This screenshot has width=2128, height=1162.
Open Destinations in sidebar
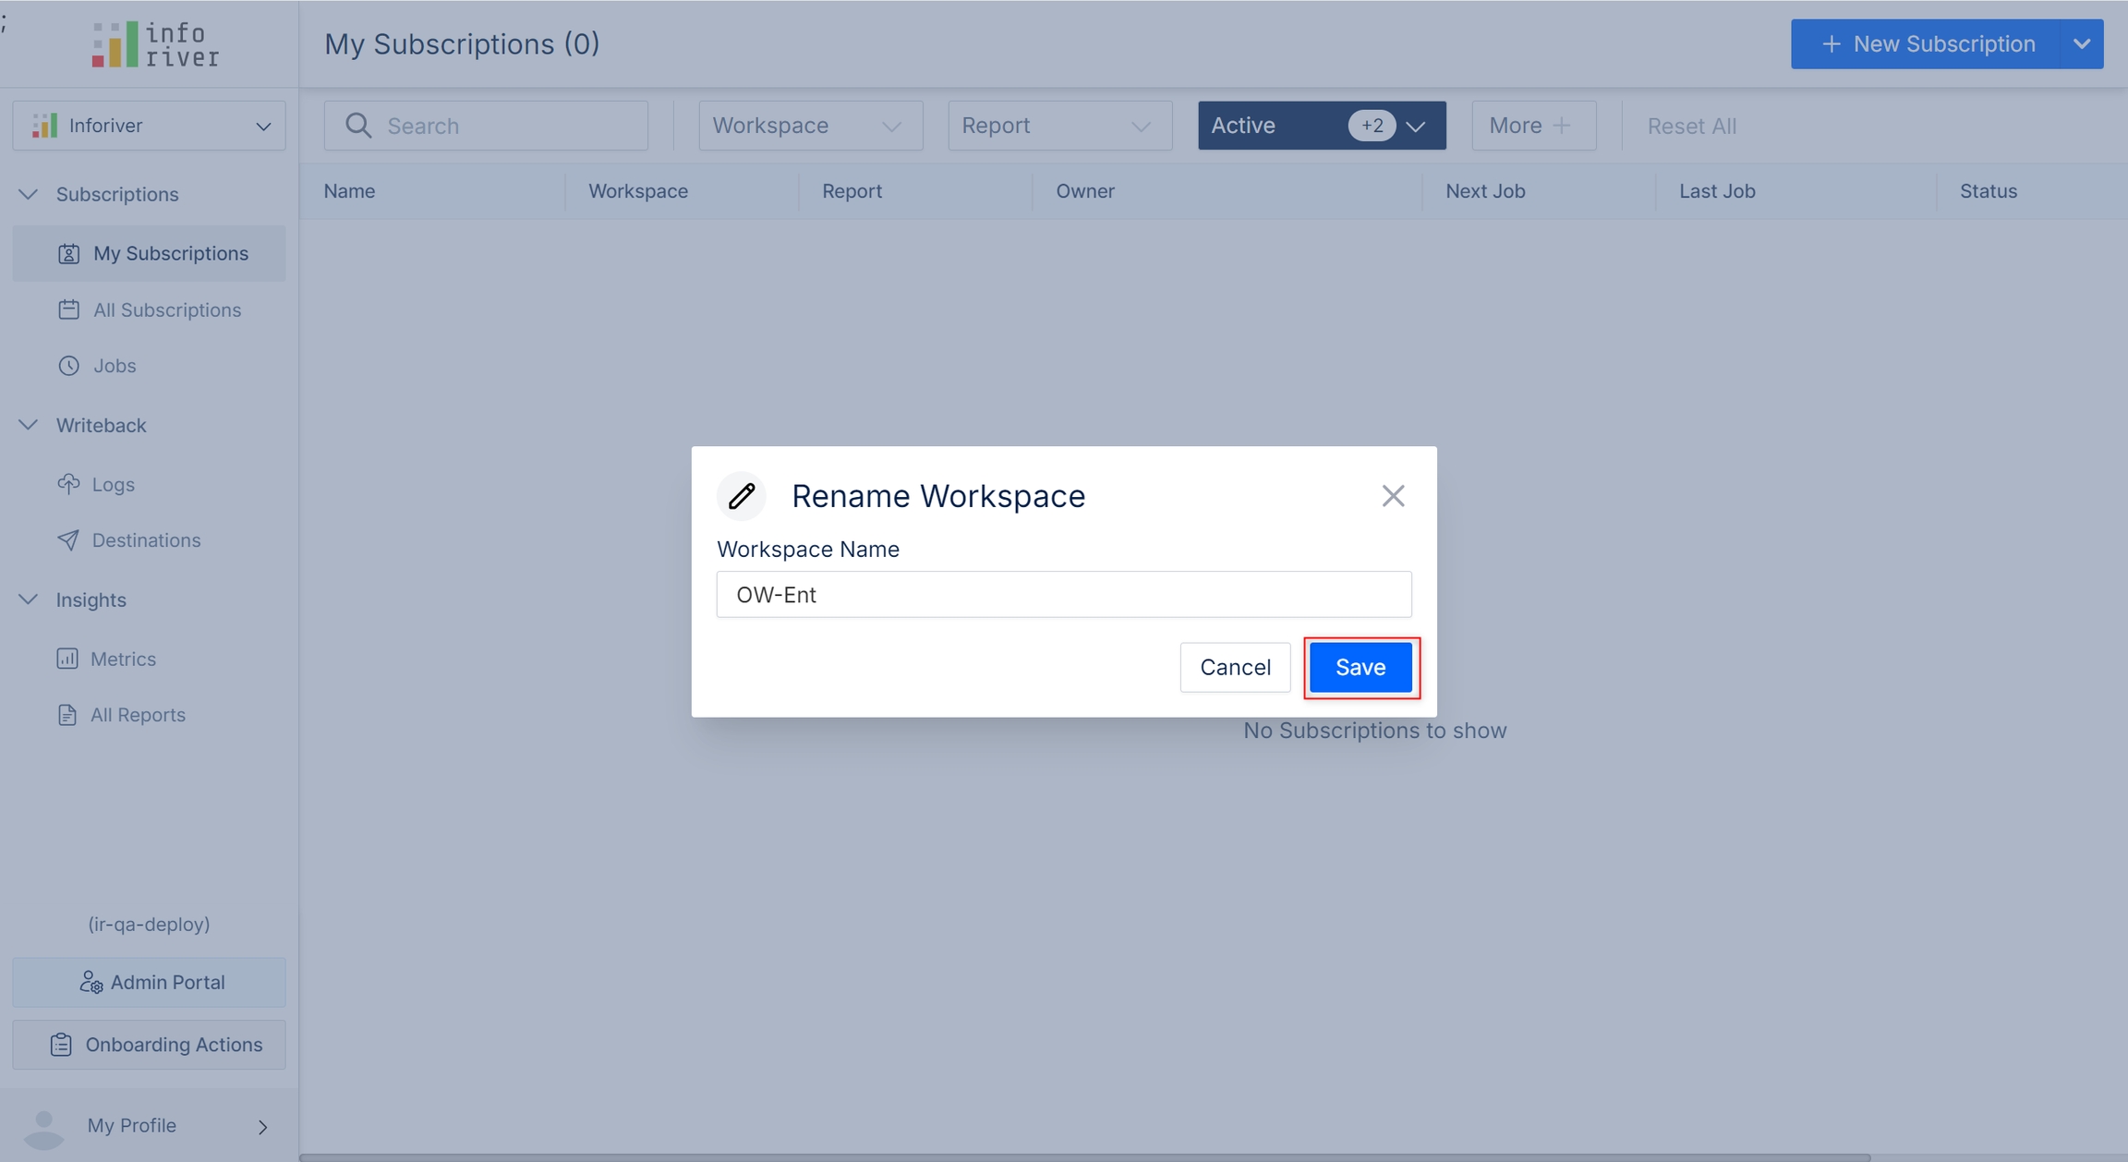pyautogui.click(x=146, y=540)
